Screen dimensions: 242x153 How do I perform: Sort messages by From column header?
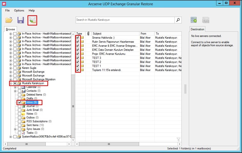[x=147, y=34]
